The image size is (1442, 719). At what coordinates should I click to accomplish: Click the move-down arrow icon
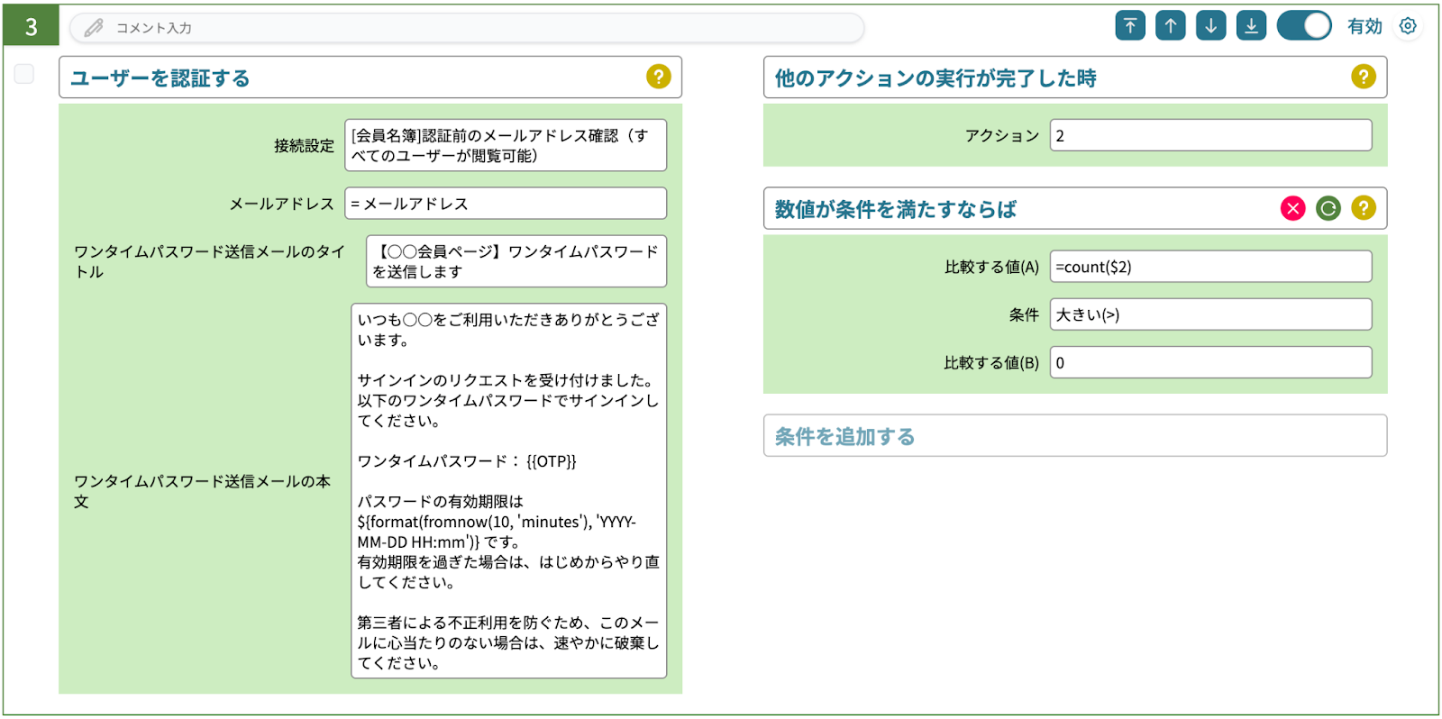point(1211,26)
